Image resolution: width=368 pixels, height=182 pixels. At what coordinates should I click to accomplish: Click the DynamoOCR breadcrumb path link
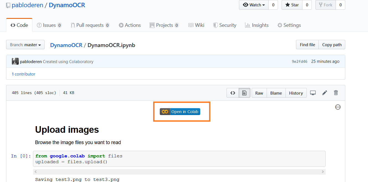pyautogui.click(x=66, y=45)
